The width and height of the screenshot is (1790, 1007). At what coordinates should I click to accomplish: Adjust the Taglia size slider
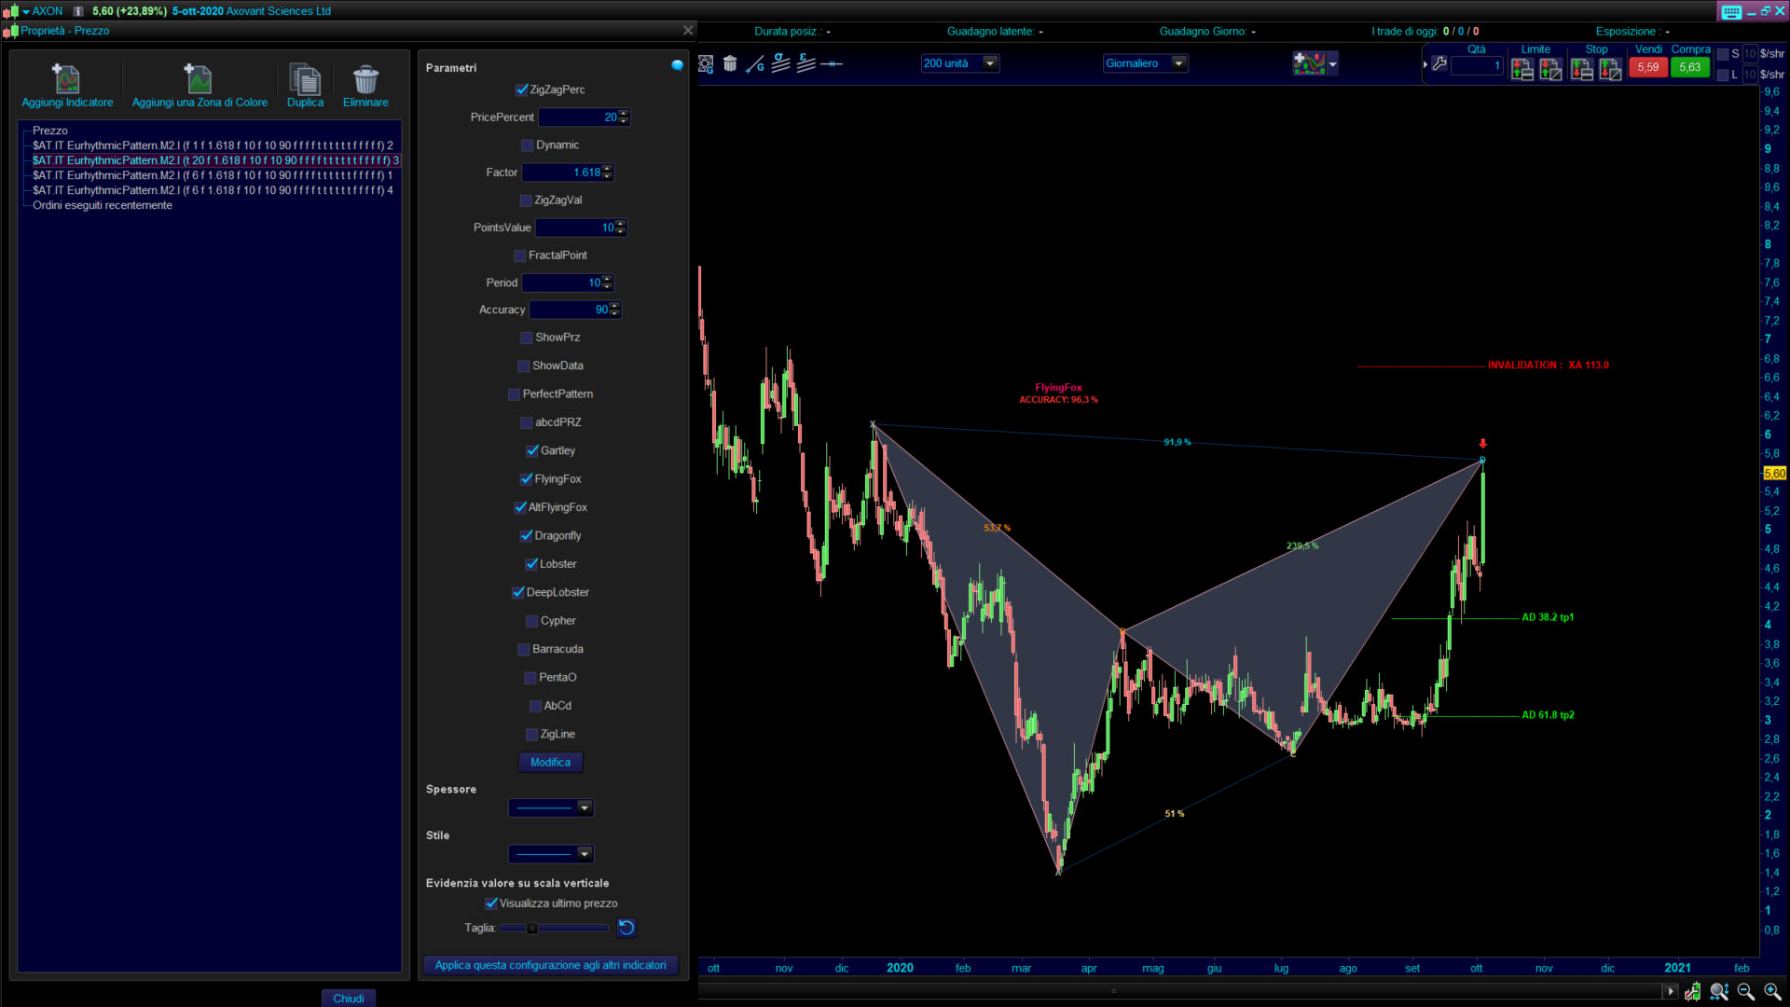(532, 928)
